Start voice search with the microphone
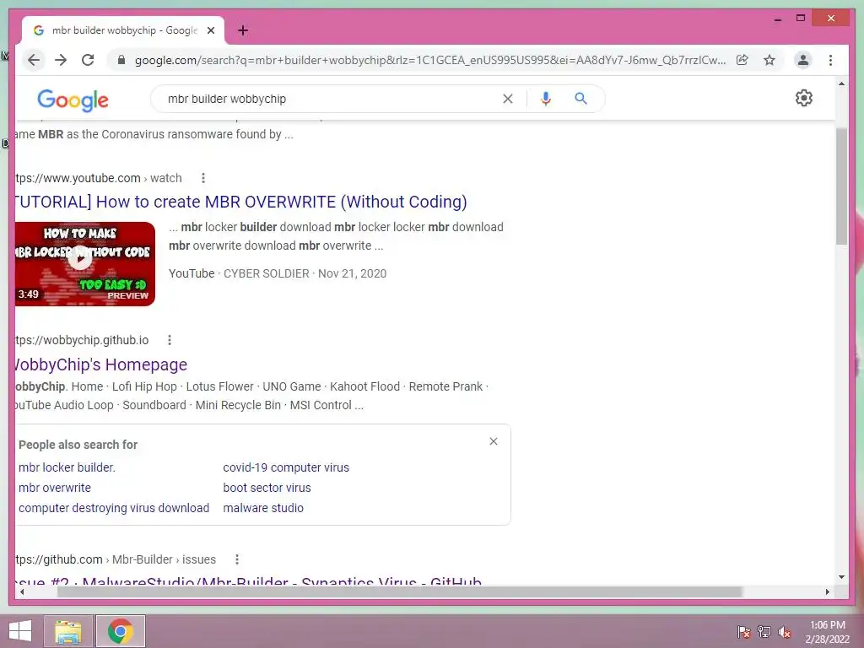Image resolution: width=864 pixels, height=648 pixels. [546, 99]
